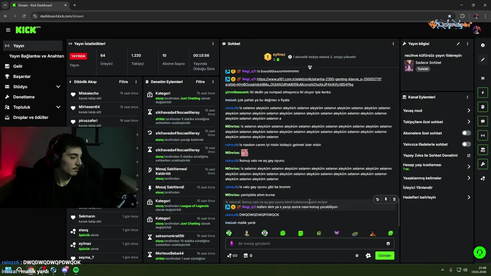Toggle the broadcast signal panel icon
491x276 pixels.
483,135
